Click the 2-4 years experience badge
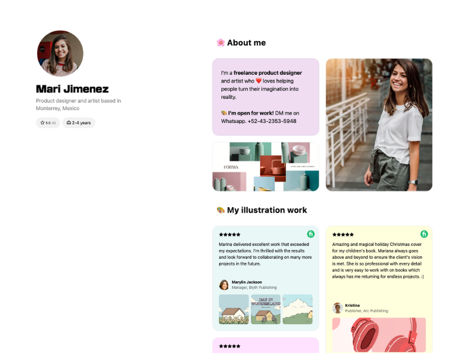The height and width of the screenshot is (353, 471). 79,123
